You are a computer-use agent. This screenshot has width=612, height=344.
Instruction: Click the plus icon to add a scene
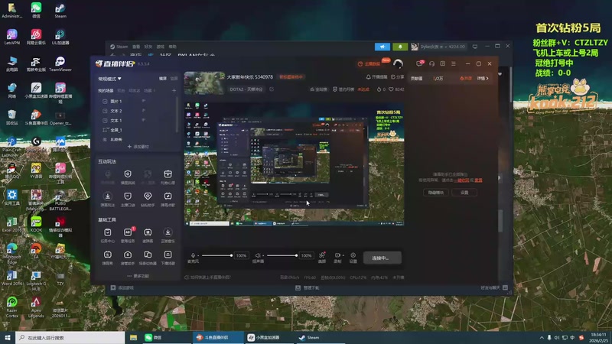click(174, 90)
